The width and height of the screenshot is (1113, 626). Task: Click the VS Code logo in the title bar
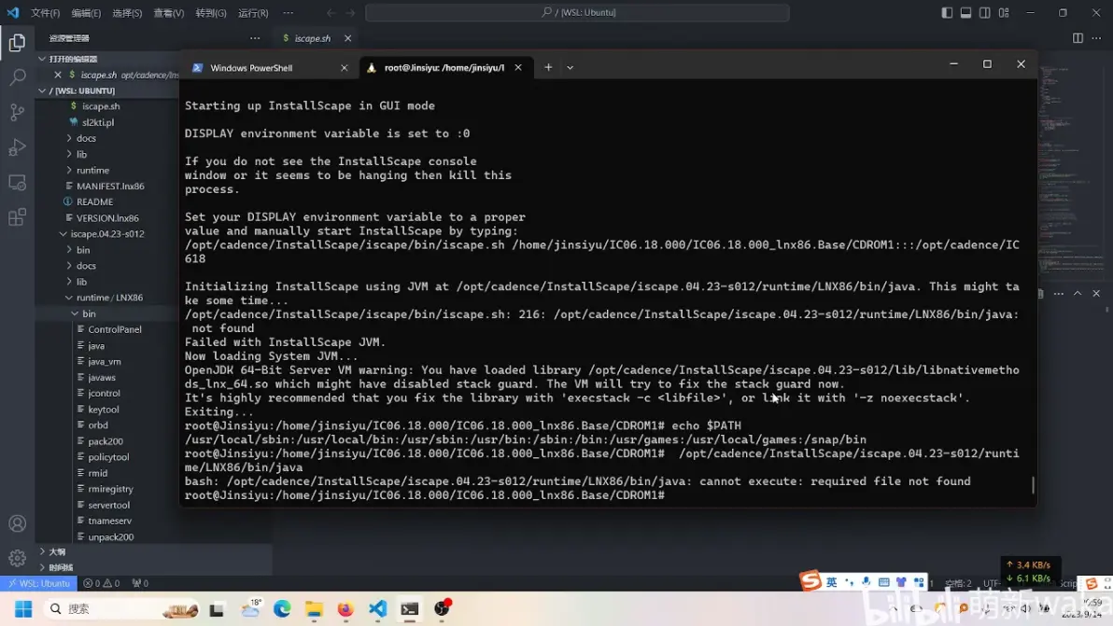pyautogui.click(x=13, y=12)
